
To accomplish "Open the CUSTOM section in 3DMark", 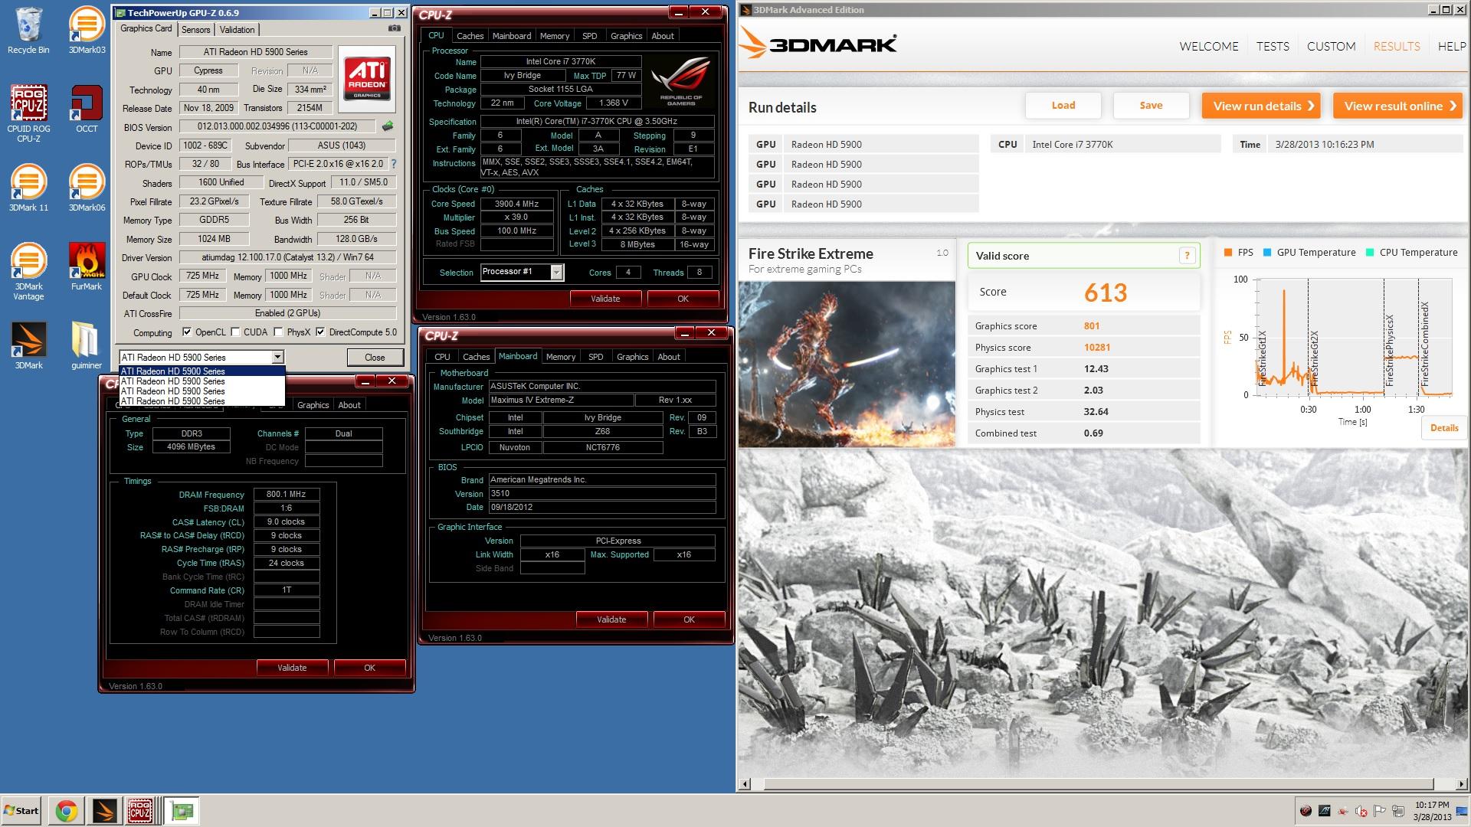I will click(1331, 46).
